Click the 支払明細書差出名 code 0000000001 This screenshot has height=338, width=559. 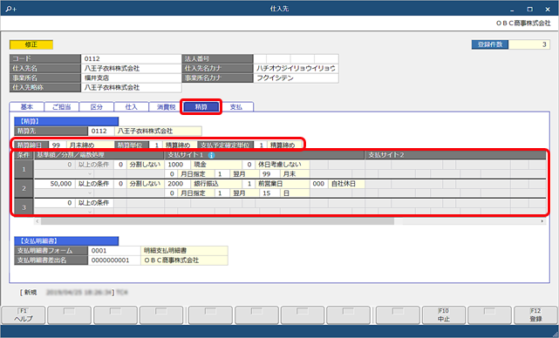point(114,260)
